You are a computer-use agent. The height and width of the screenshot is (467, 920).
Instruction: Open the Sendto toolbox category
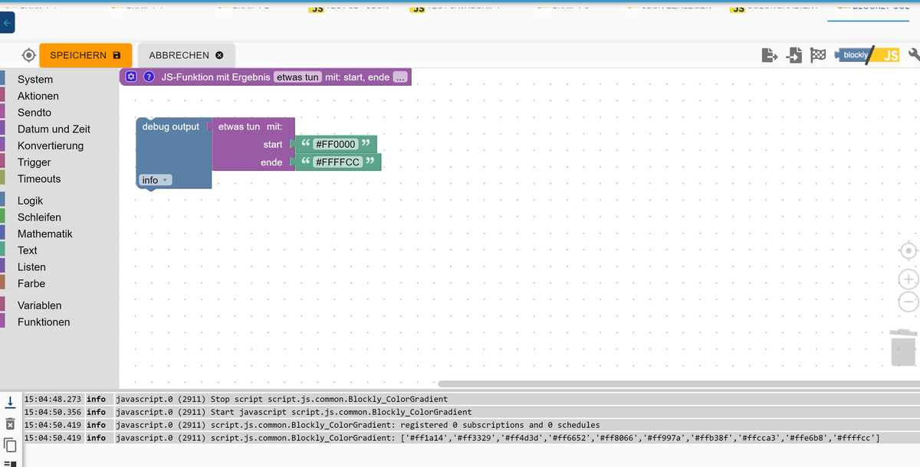pyautogui.click(x=59, y=113)
